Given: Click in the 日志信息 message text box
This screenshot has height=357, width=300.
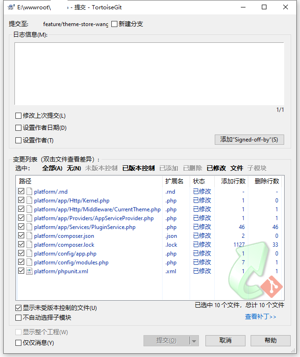Looking at the screenshot, I should [x=149, y=74].
